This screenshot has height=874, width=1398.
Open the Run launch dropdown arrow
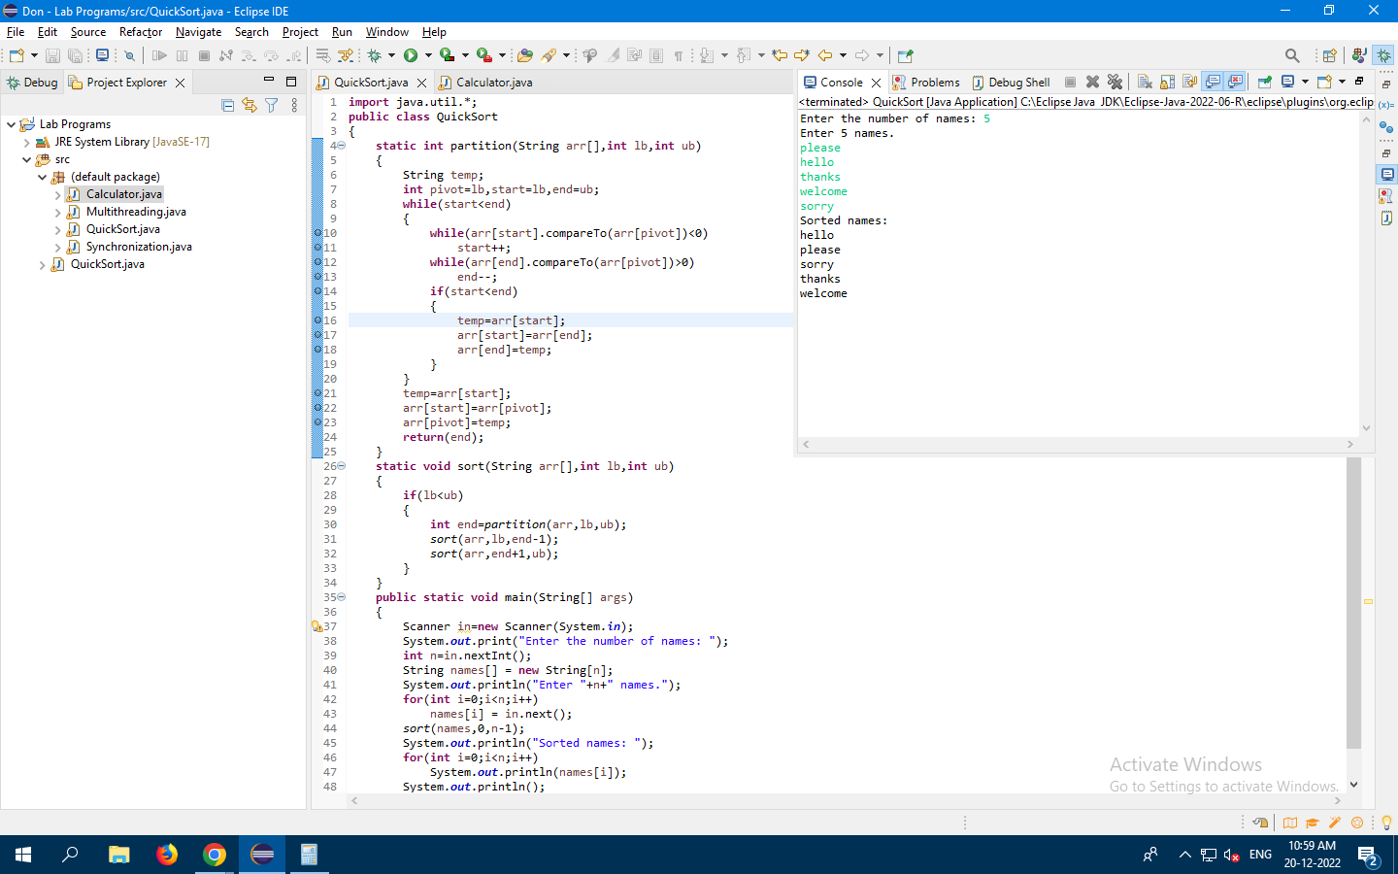428,55
